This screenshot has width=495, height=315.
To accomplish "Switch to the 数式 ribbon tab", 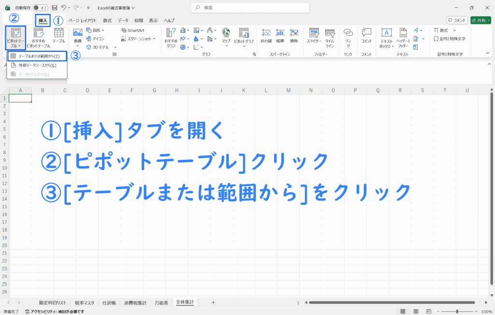I will click(x=107, y=20).
